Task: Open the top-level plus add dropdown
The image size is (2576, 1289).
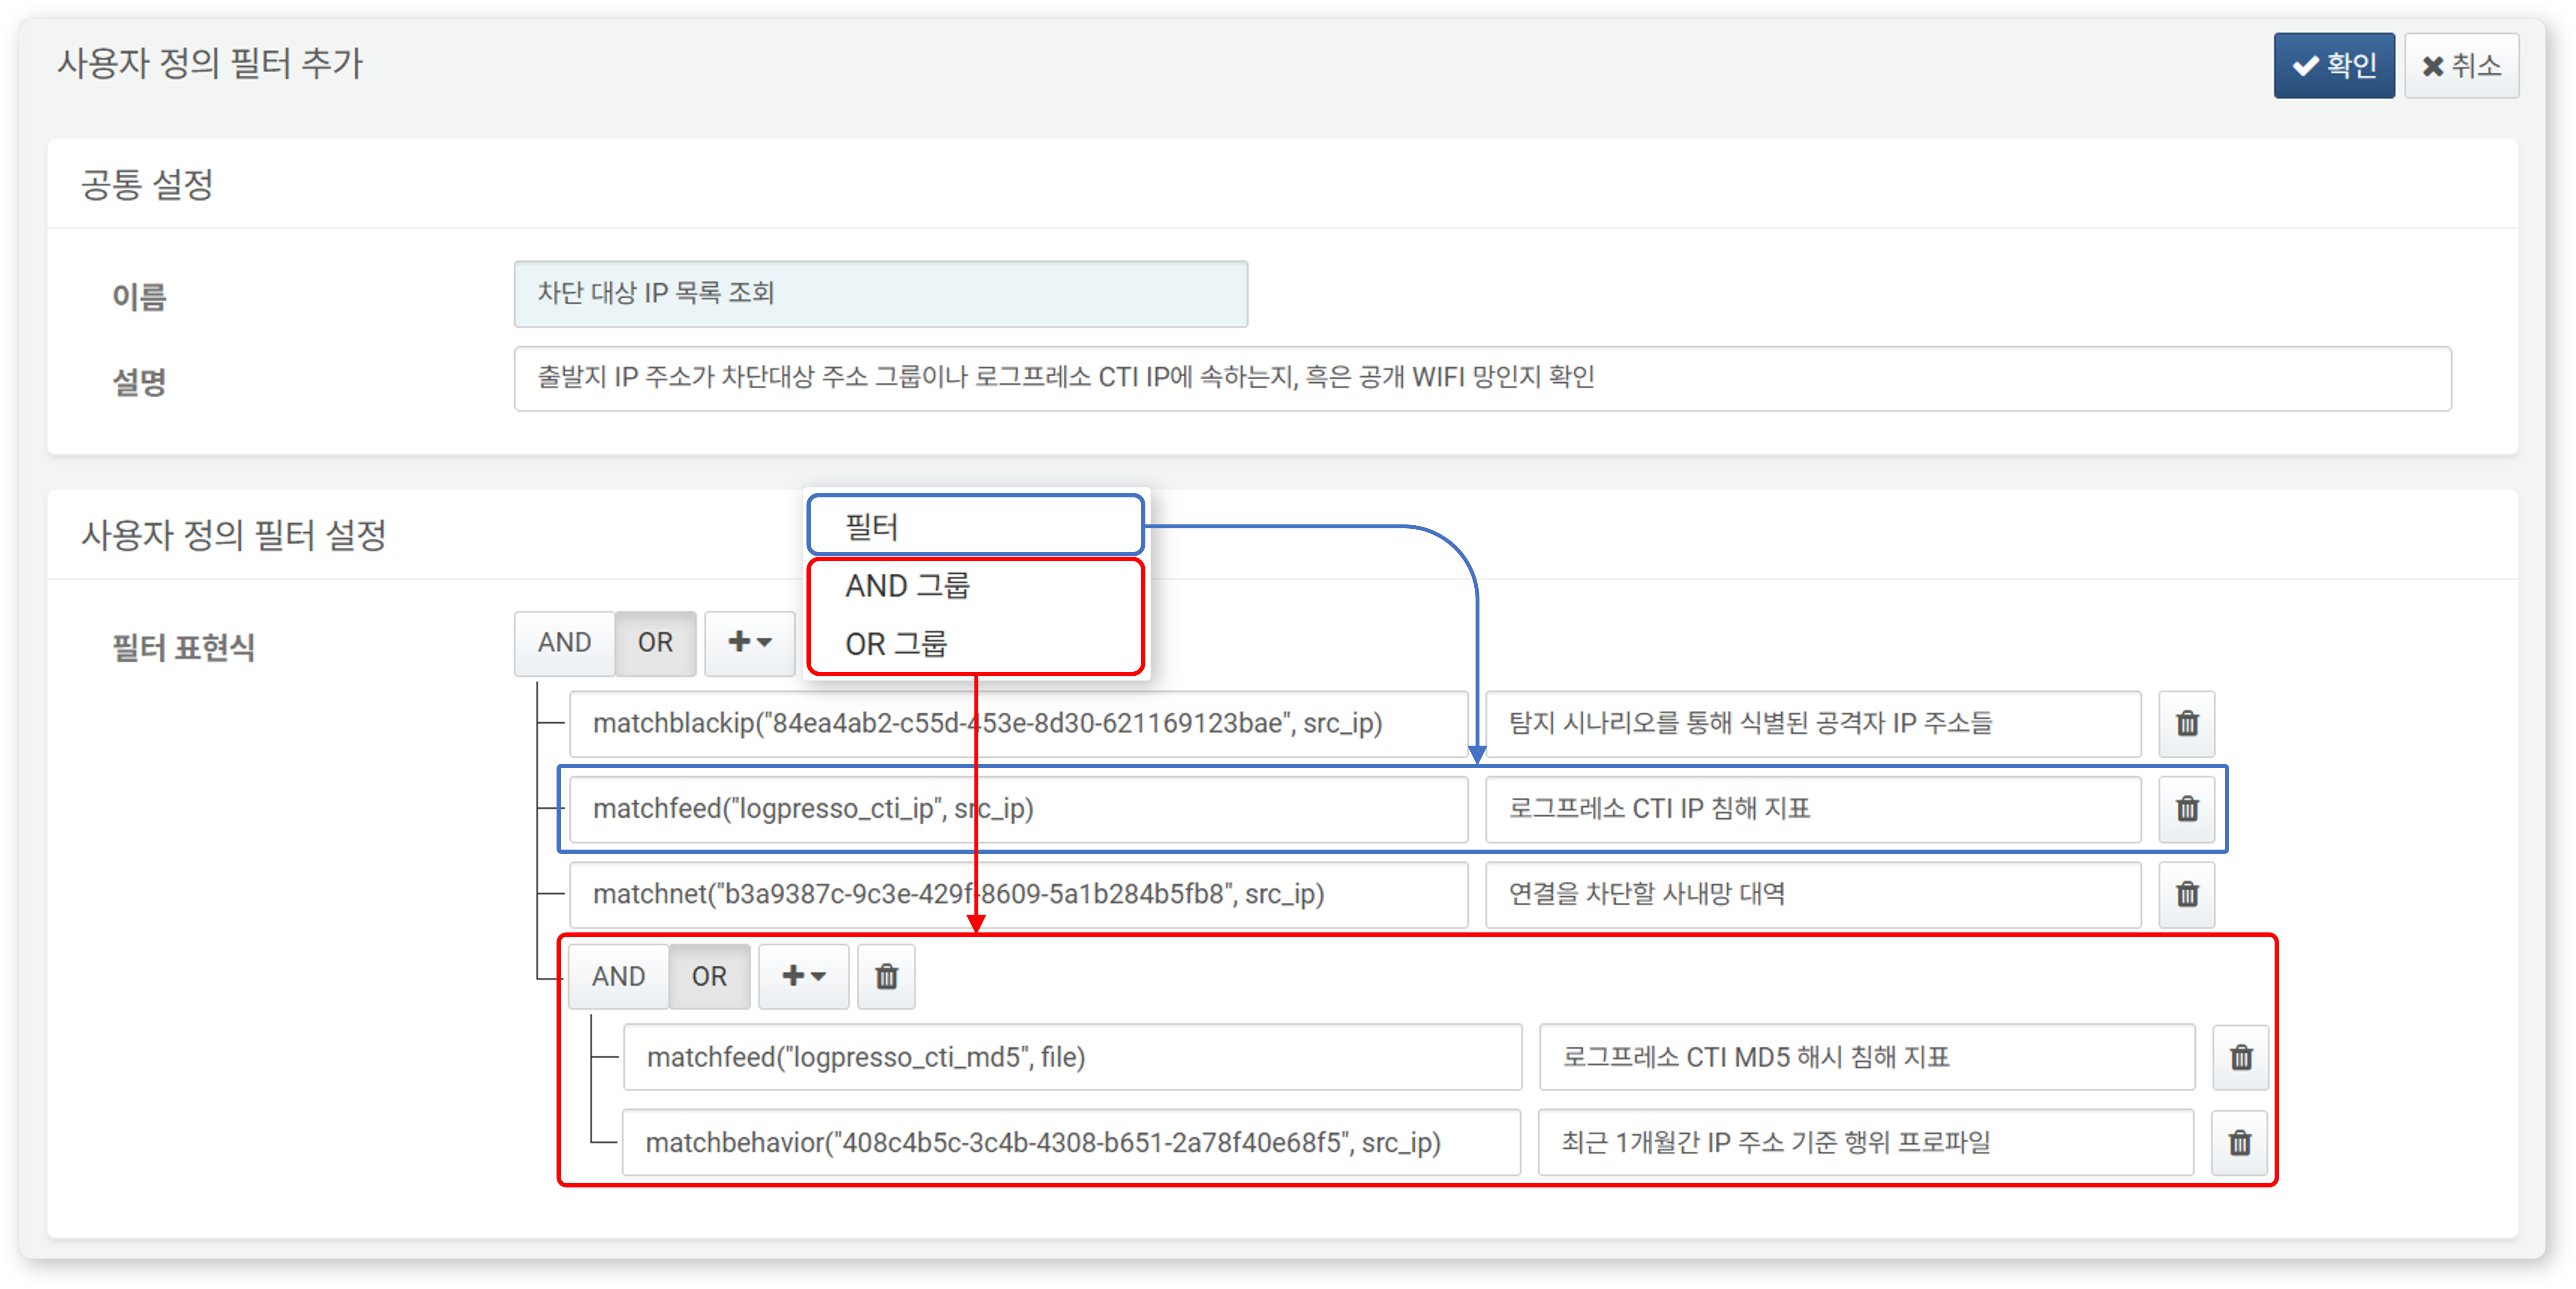Action: coord(750,643)
